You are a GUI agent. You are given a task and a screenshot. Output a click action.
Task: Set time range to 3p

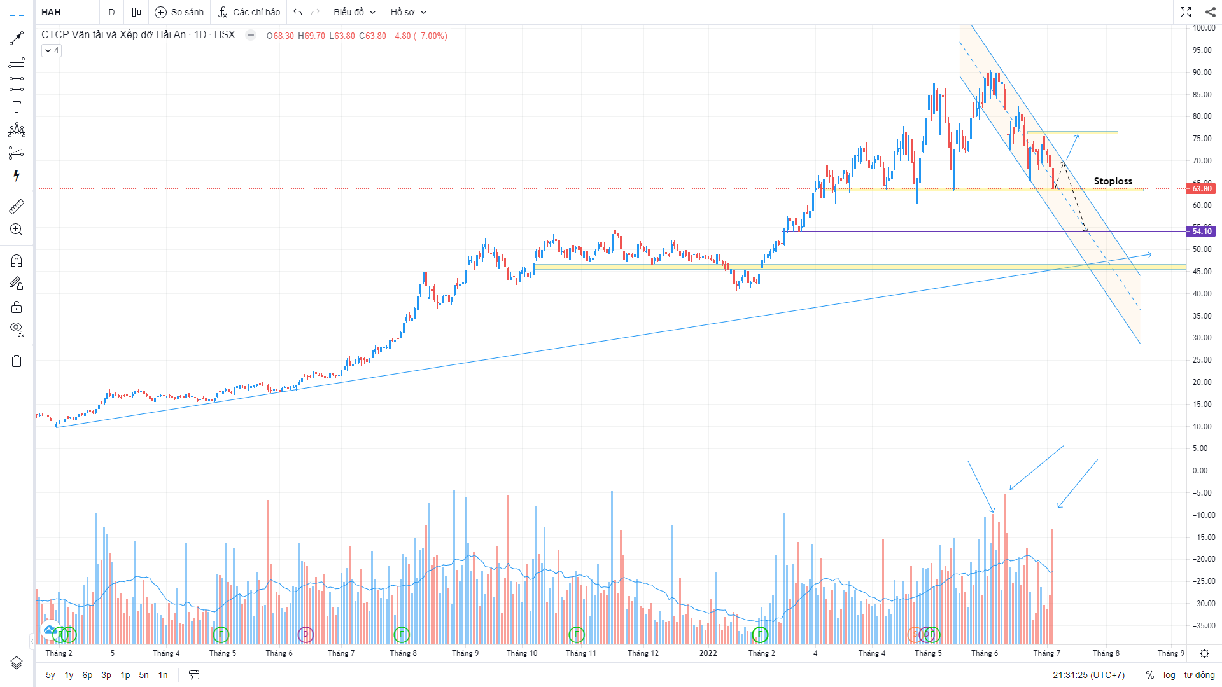click(106, 675)
